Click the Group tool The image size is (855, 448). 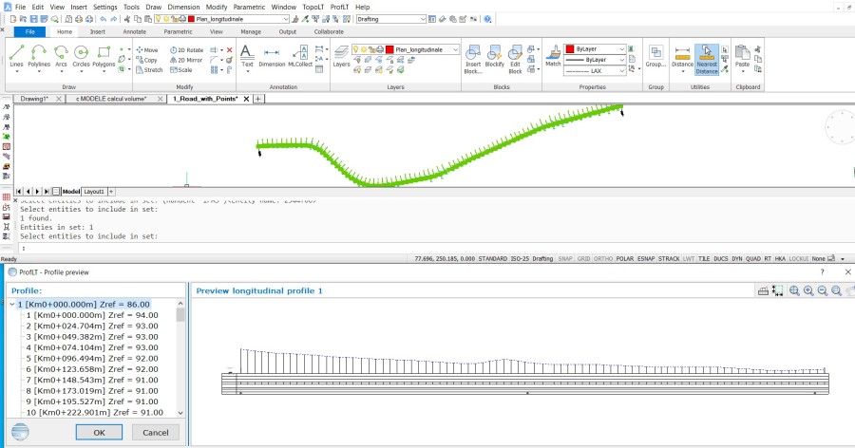pyautogui.click(x=655, y=56)
